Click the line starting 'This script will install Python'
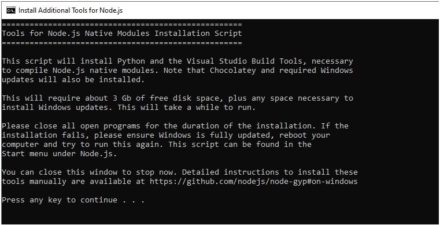 [x=178, y=61]
